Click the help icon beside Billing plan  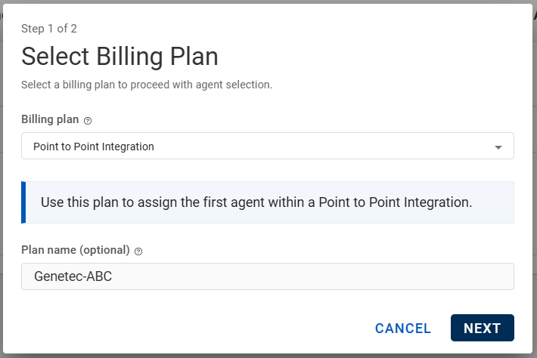click(88, 121)
